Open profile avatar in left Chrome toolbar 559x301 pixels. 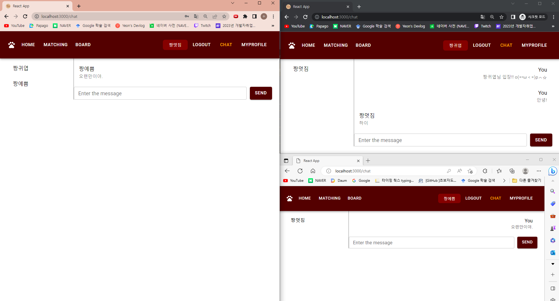(x=264, y=16)
